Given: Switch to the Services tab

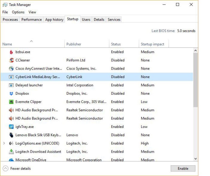Looking at the screenshot, I should [114, 20].
